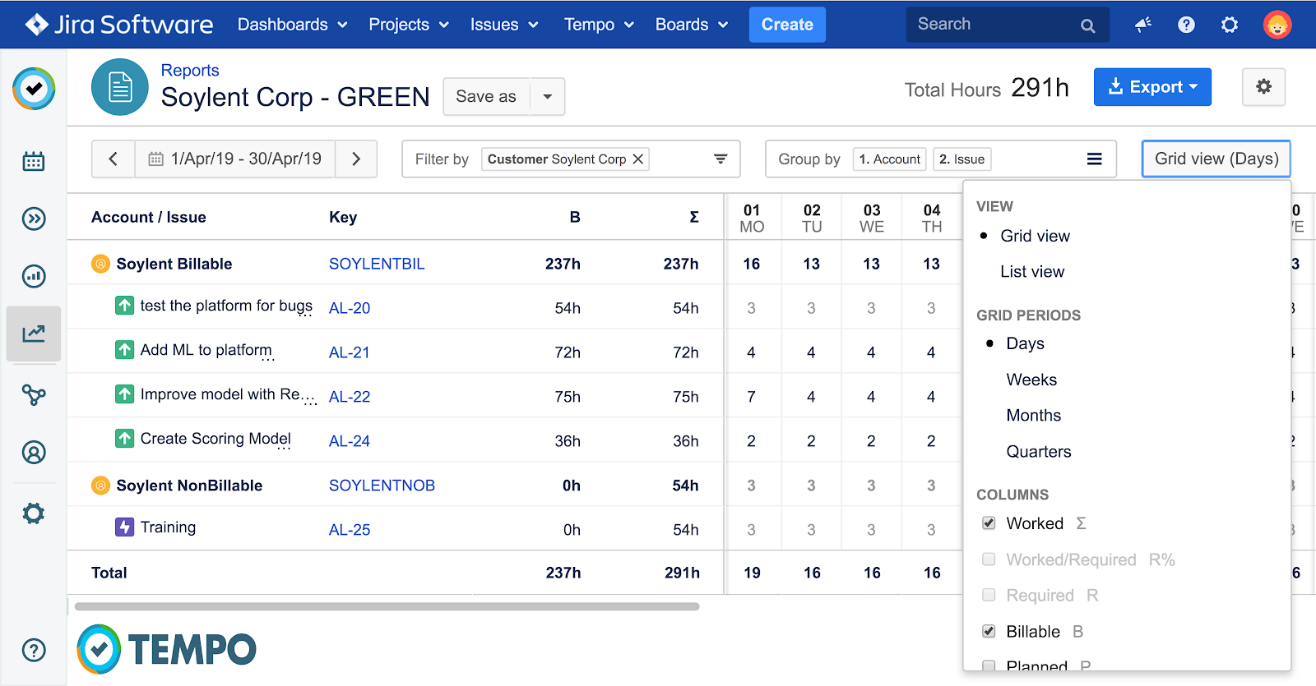This screenshot has width=1316, height=686.
Task: Select Days grid period
Action: click(1025, 343)
